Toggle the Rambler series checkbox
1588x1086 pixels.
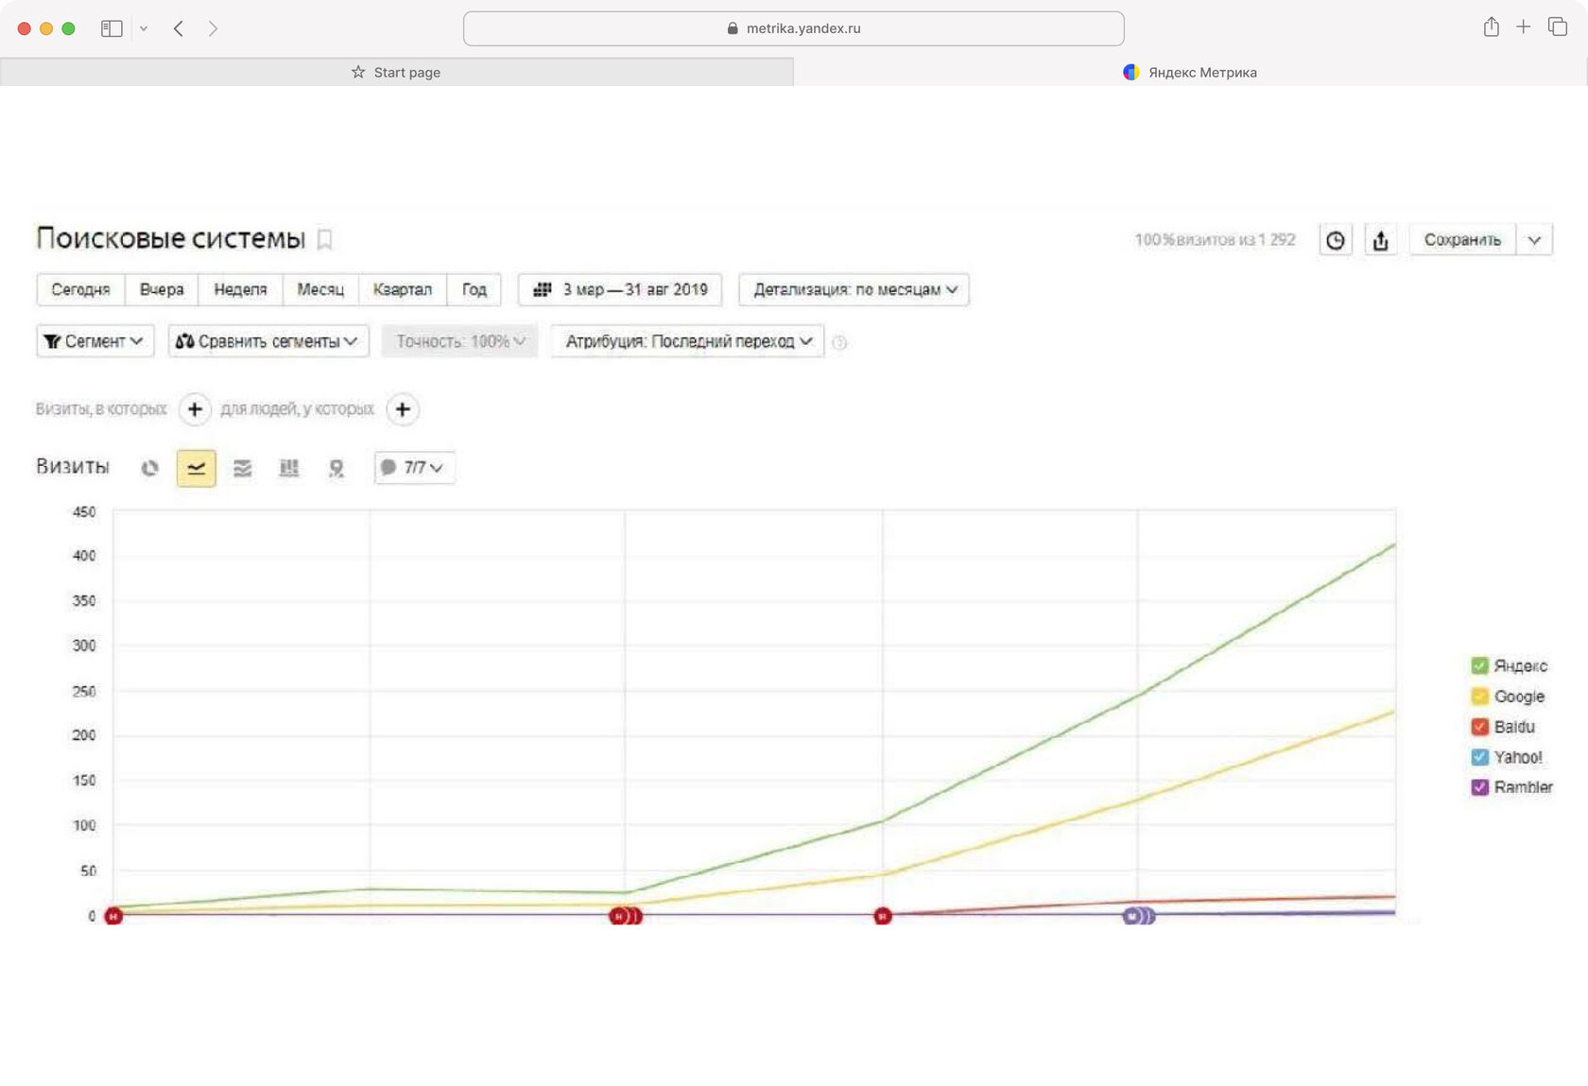[1479, 787]
